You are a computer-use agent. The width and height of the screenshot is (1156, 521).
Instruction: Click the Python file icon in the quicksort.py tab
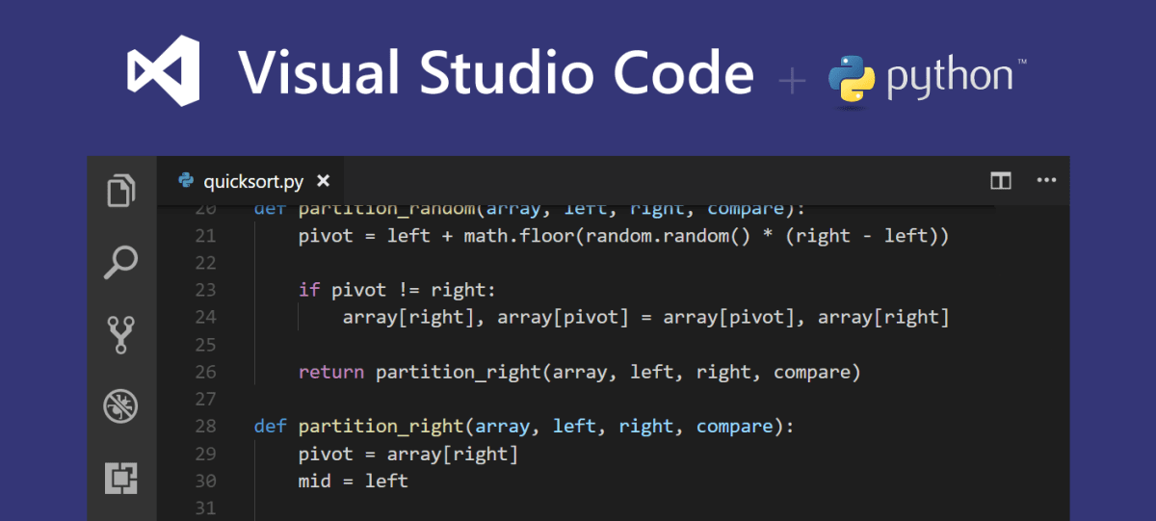tap(186, 180)
